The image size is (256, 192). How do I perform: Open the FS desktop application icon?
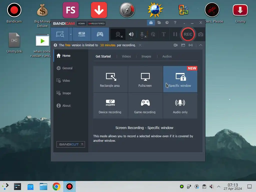click(71, 10)
